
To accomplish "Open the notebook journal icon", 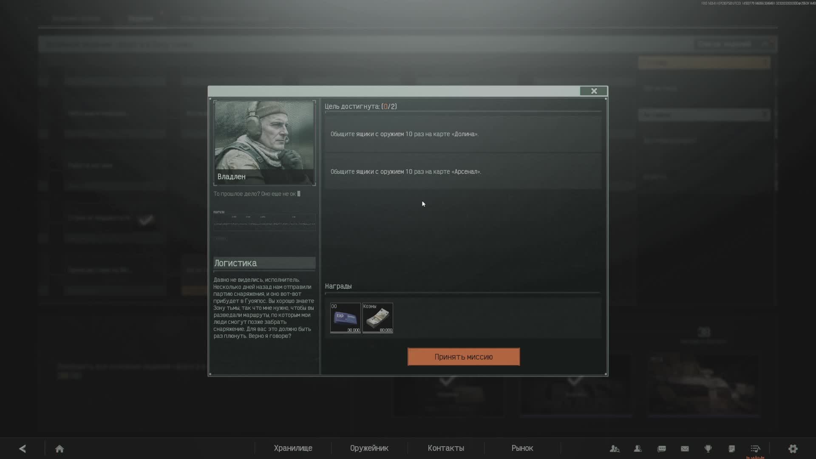I will [x=731, y=448].
